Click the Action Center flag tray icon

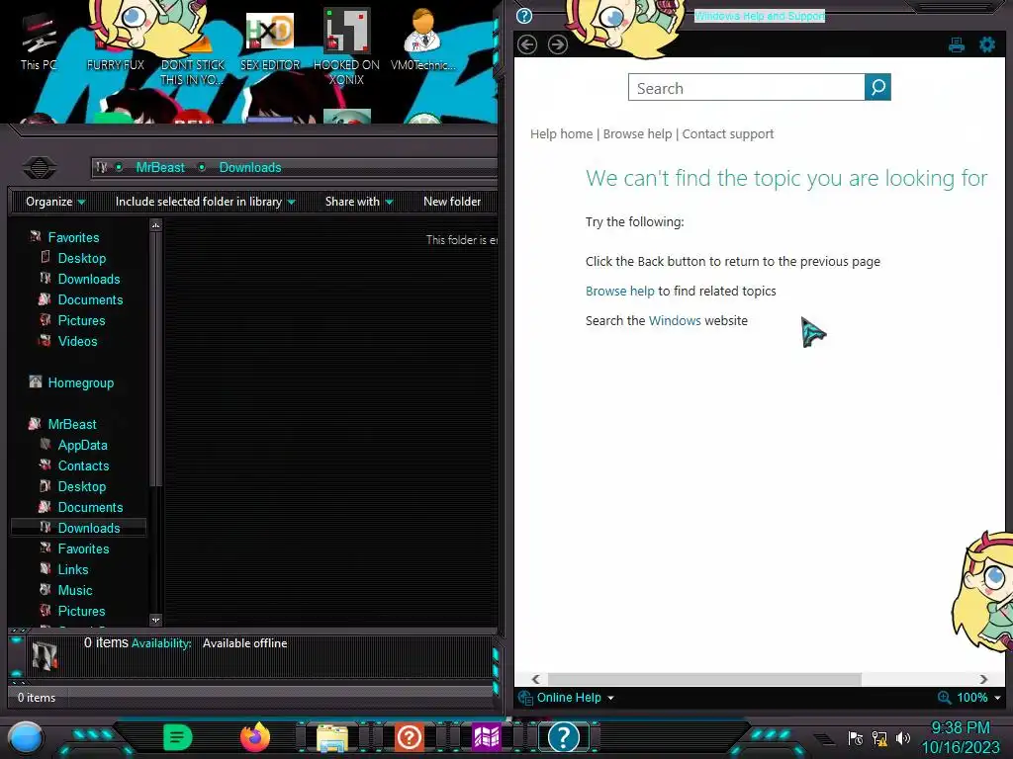pyautogui.click(x=856, y=738)
